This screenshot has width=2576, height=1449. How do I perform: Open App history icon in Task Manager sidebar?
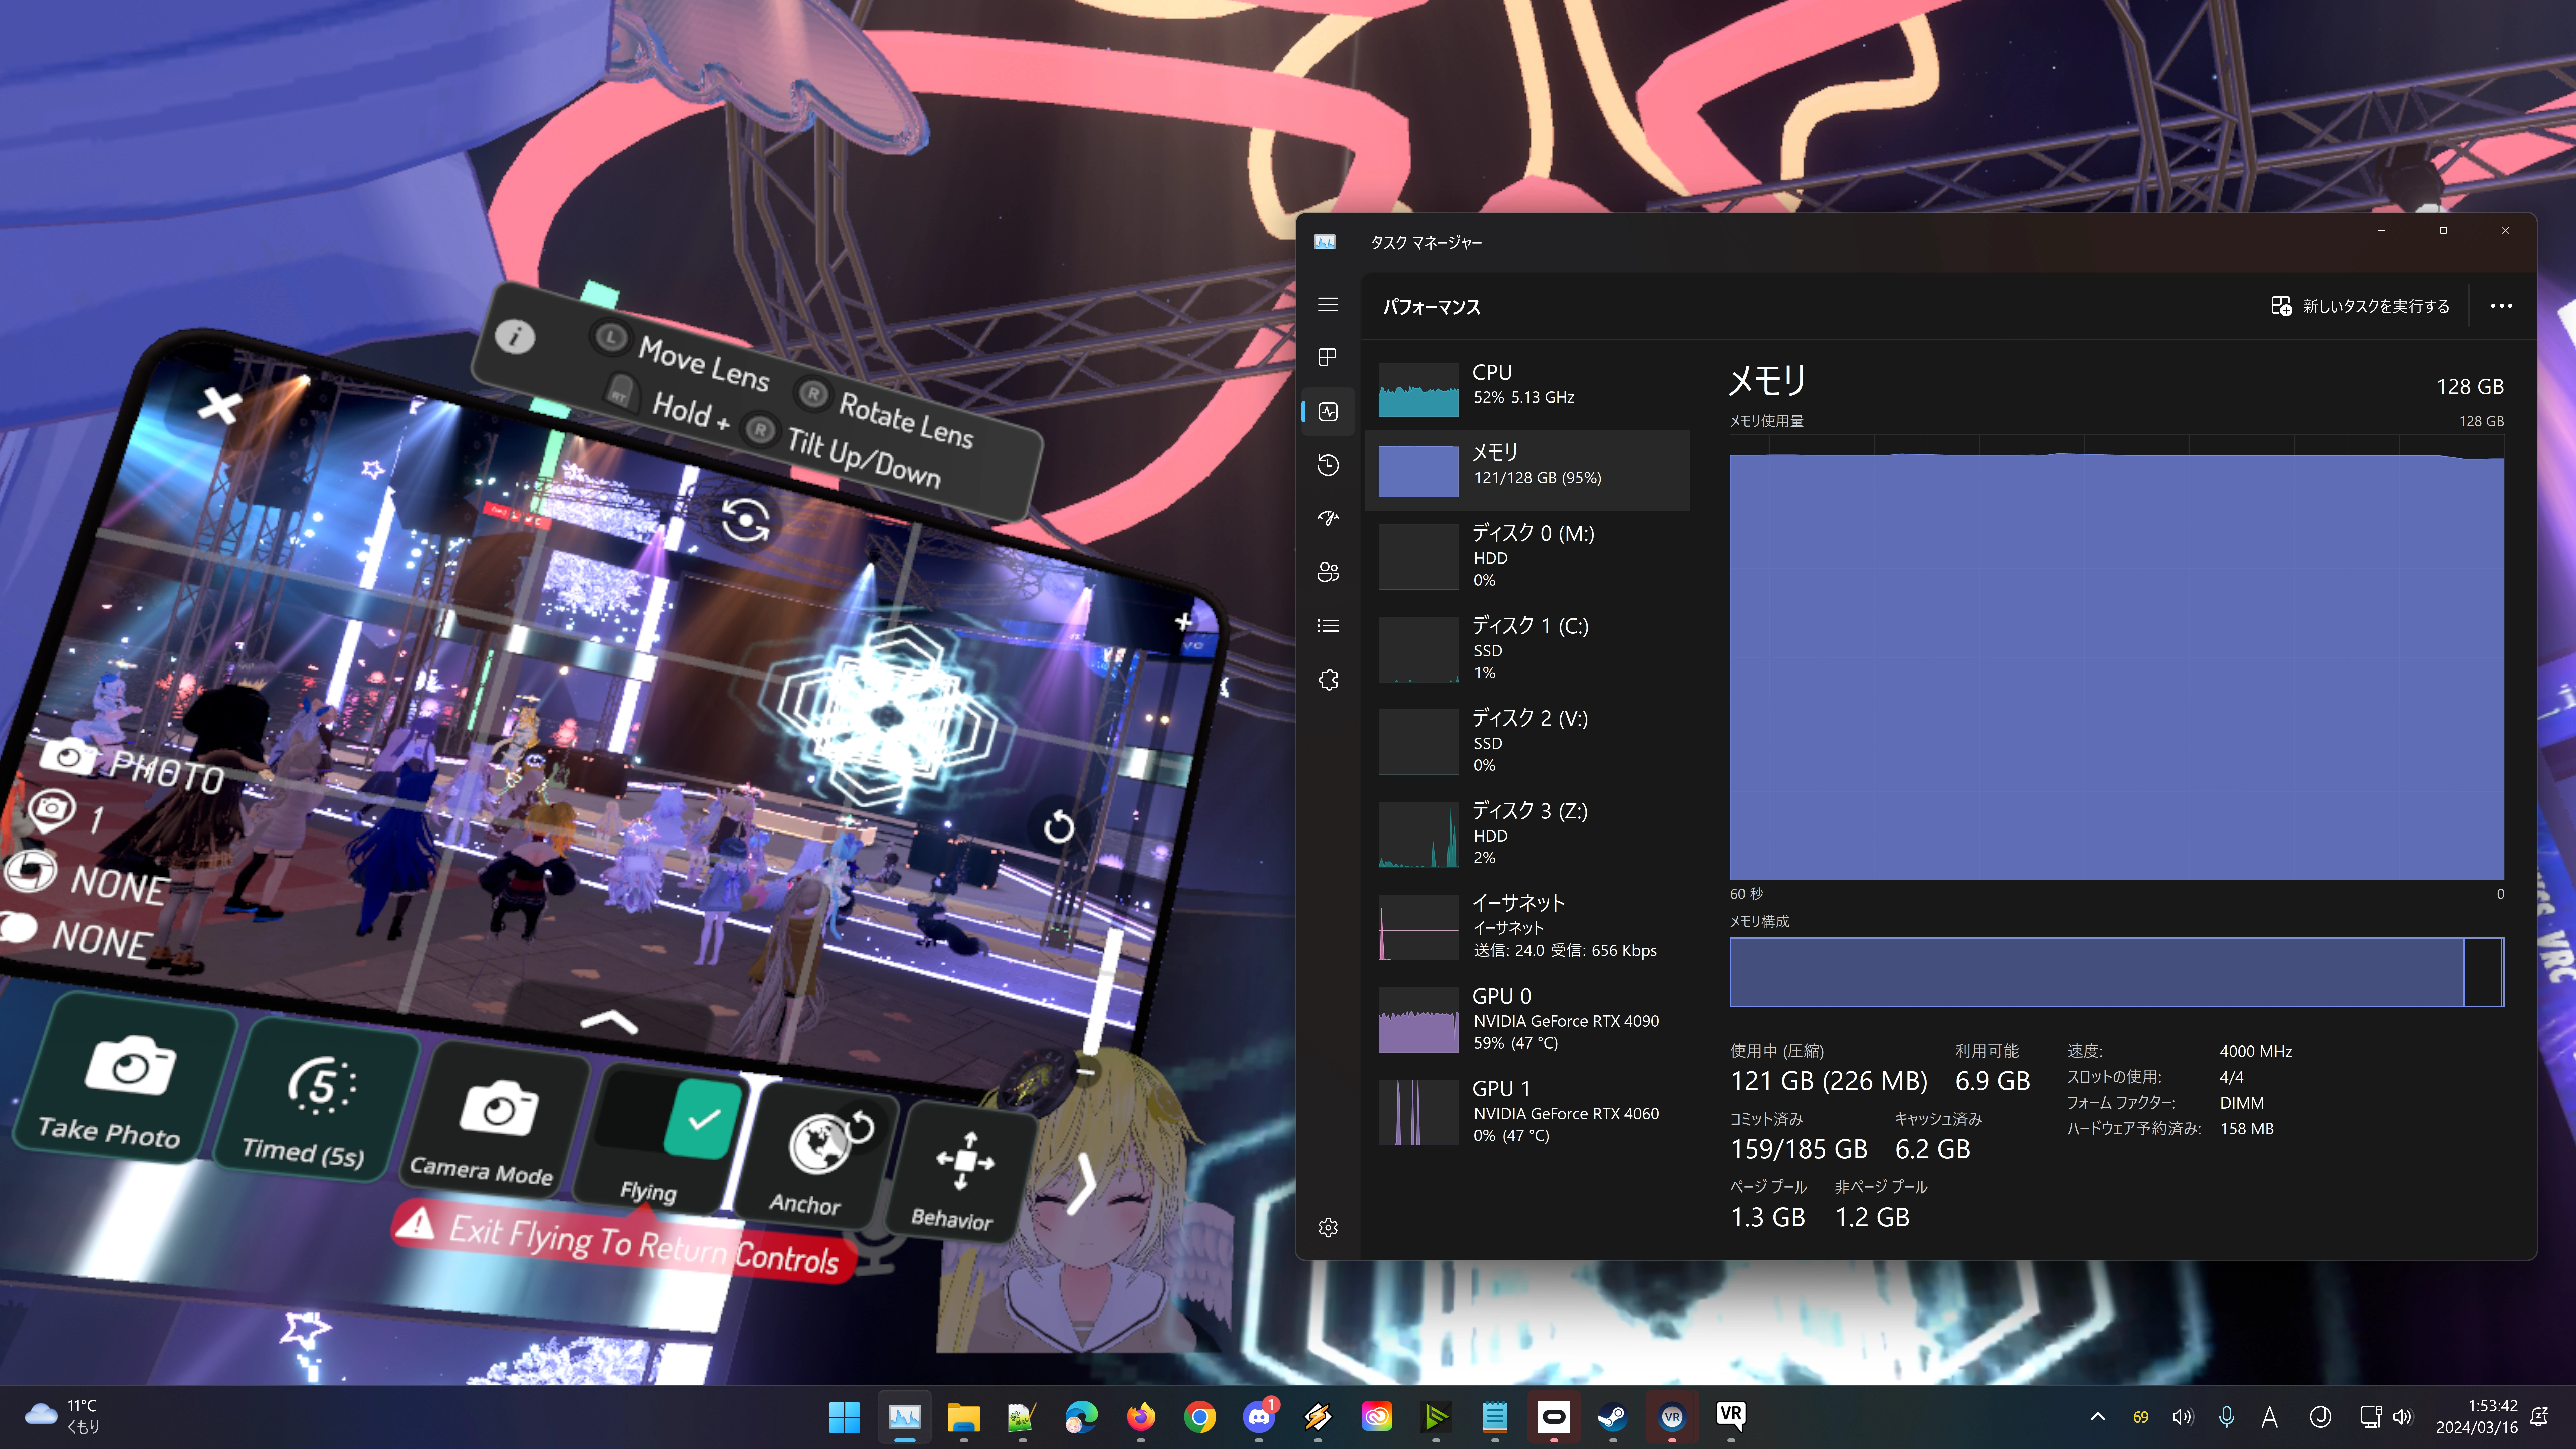tap(1328, 465)
